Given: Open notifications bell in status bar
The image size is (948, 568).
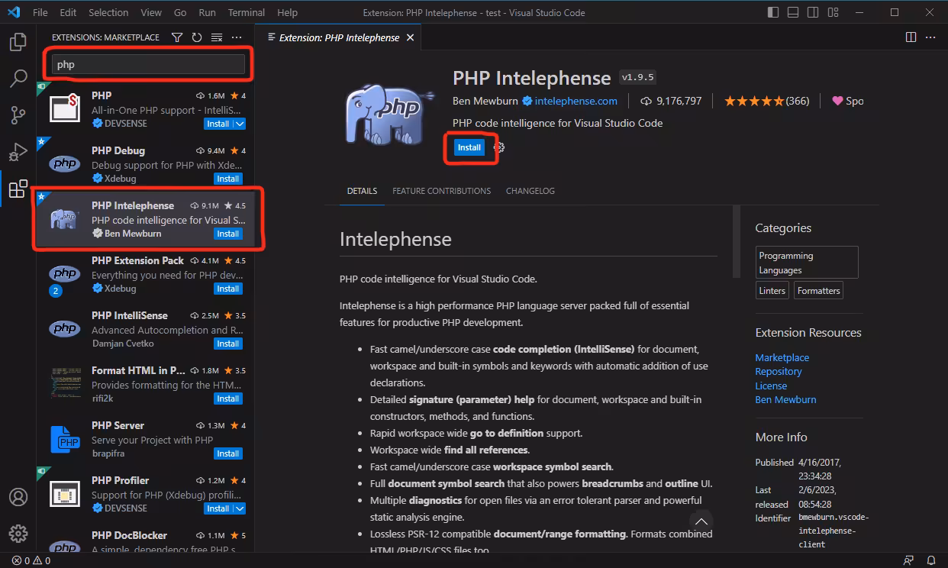Looking at the screenshot, I should coord(930,560).
